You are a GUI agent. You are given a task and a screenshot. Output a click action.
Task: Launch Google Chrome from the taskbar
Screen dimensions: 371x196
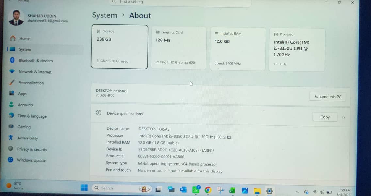208,190
